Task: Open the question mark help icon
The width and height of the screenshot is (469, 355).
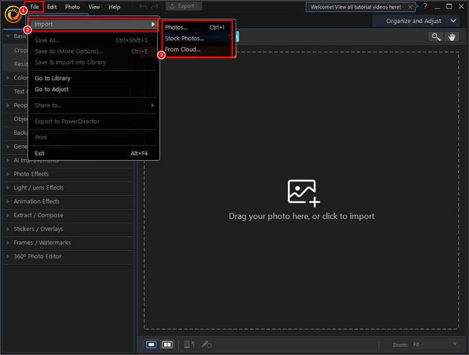Action: pos(425,6)
